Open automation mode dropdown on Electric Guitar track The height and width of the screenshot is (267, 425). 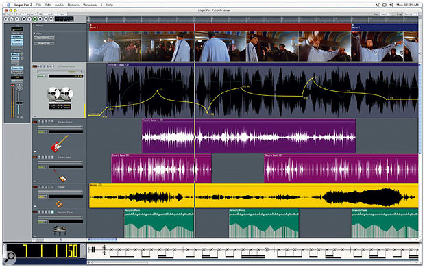(x=42, y=132)
